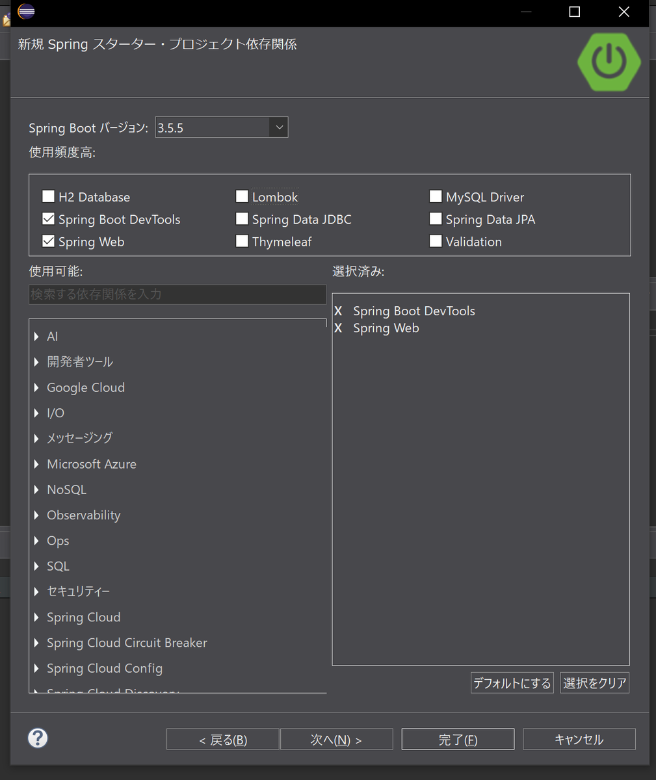Click the 完了(F) finish button
The height and width of the screenshot is (780, 656).
(x=458, y=739)
